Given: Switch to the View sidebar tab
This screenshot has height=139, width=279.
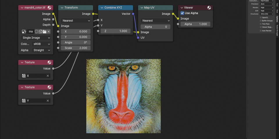Looking at the screenshot, I should tap(277, 11).
